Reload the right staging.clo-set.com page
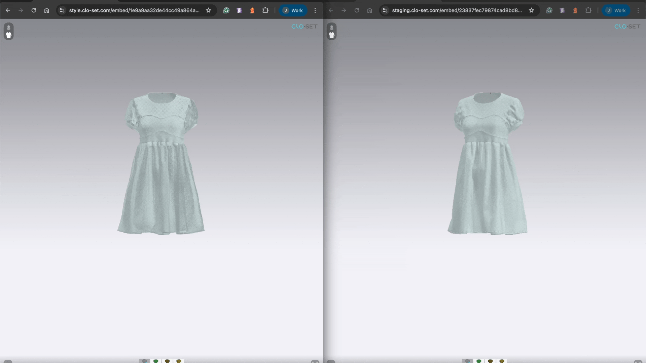This screenshot has height=363, width=646. coord(357,10)
